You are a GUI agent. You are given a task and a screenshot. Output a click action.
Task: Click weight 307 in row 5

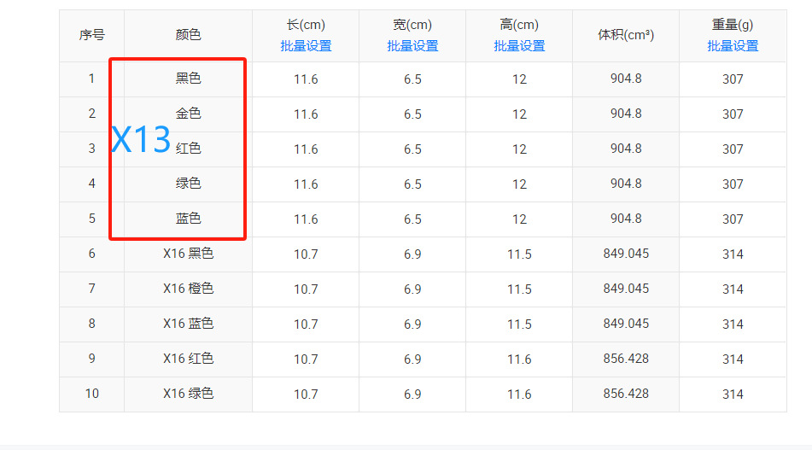[x=733, y=219]
